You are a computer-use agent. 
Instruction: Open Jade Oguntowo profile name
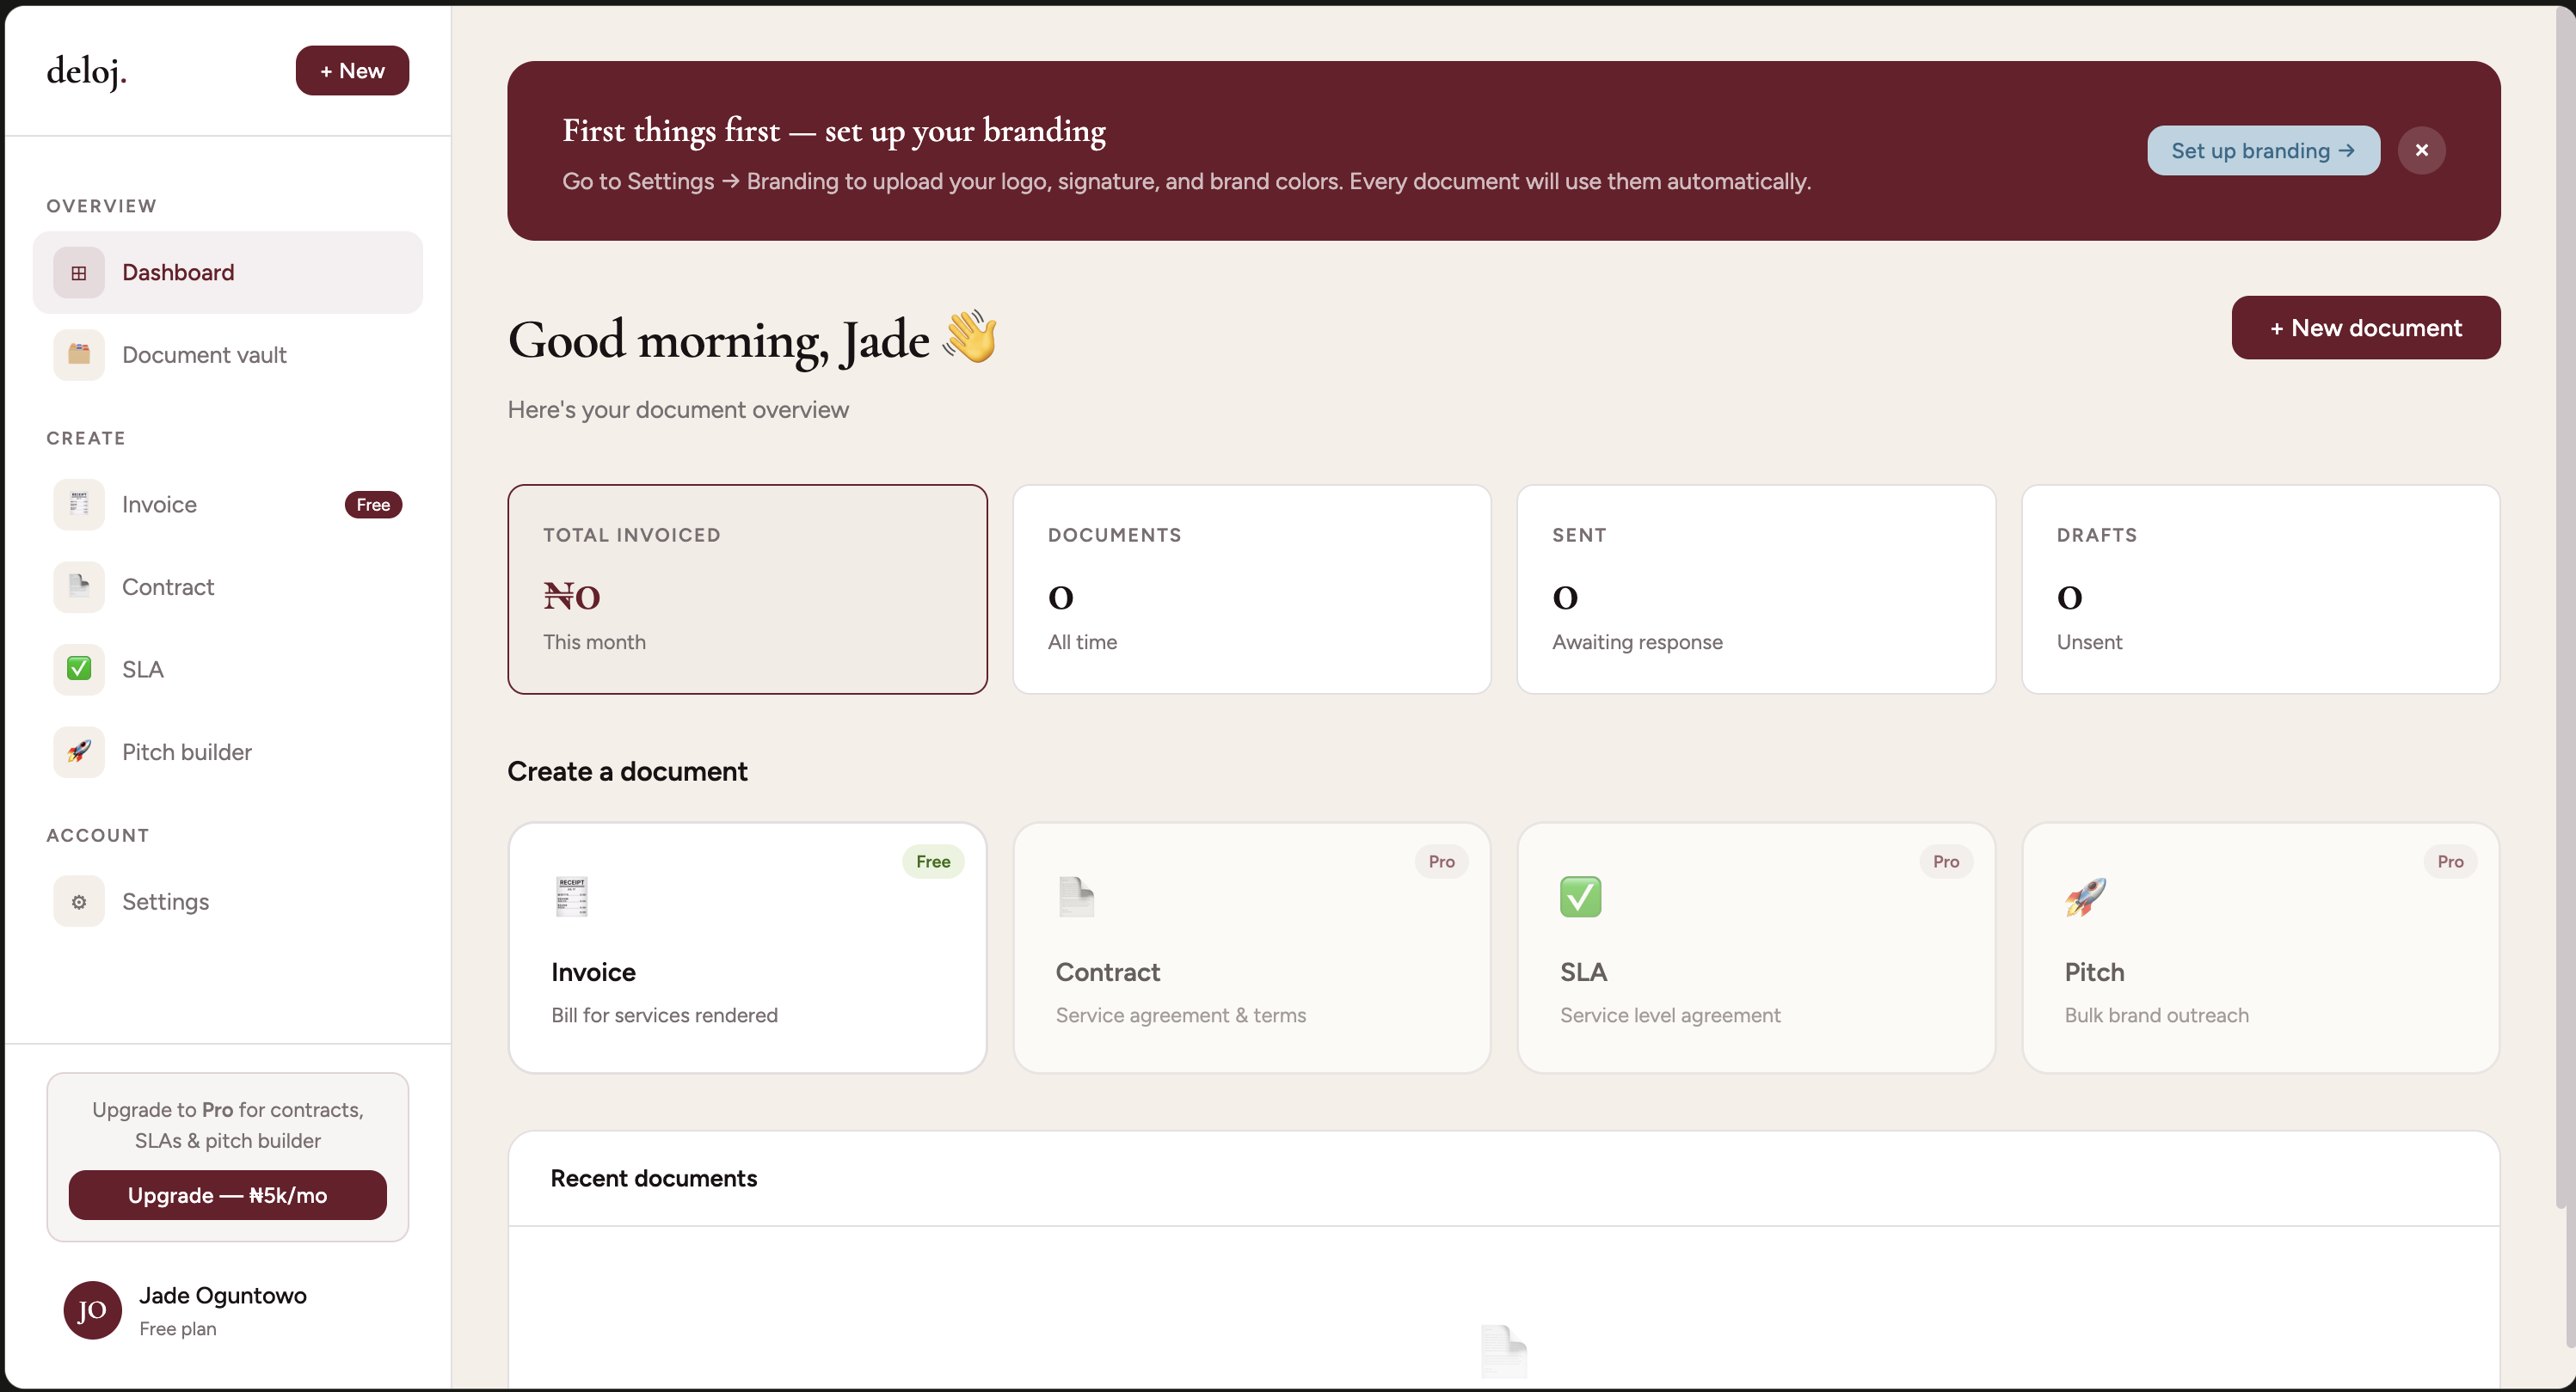point(223,1295)
